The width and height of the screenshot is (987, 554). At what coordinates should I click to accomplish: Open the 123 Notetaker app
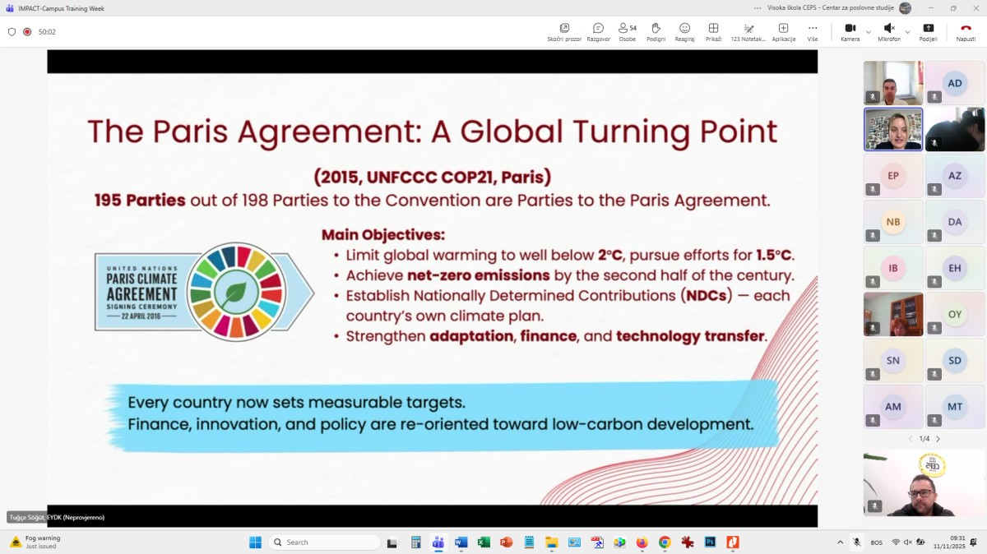tap(748, 31)
